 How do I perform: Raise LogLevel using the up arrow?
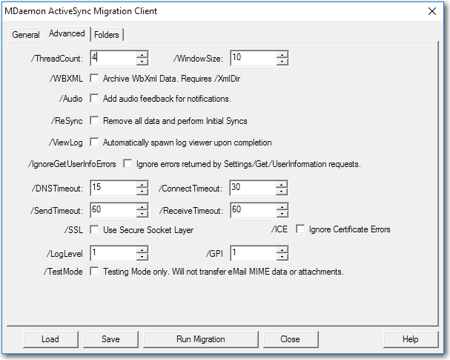(x=142, y=250)
